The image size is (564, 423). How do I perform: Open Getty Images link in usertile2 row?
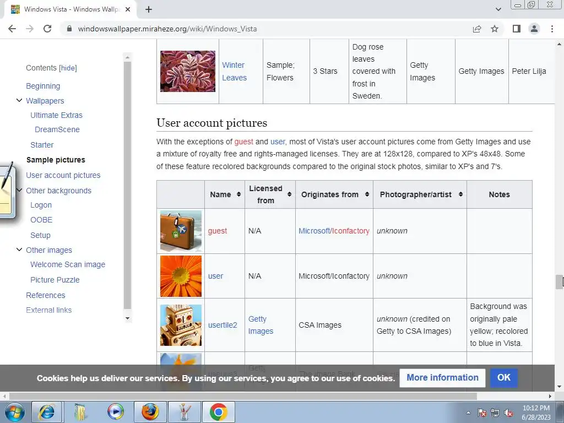261,325
